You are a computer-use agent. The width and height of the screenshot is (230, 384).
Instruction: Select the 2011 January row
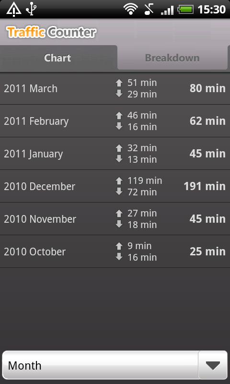click(x=115, y=154)
